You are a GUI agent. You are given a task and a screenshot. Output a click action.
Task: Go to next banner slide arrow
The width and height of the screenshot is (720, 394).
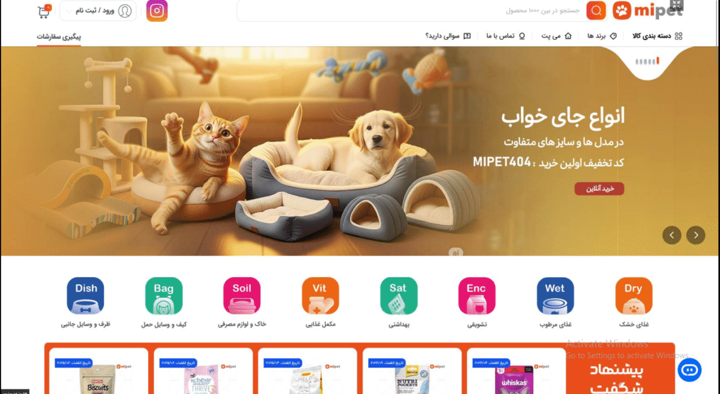pyautogui.click(x=696, y=235)
